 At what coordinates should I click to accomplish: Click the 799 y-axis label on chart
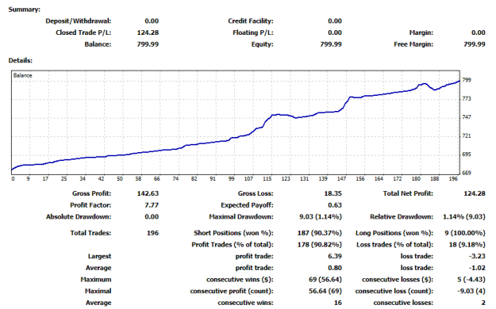[467, 80]
